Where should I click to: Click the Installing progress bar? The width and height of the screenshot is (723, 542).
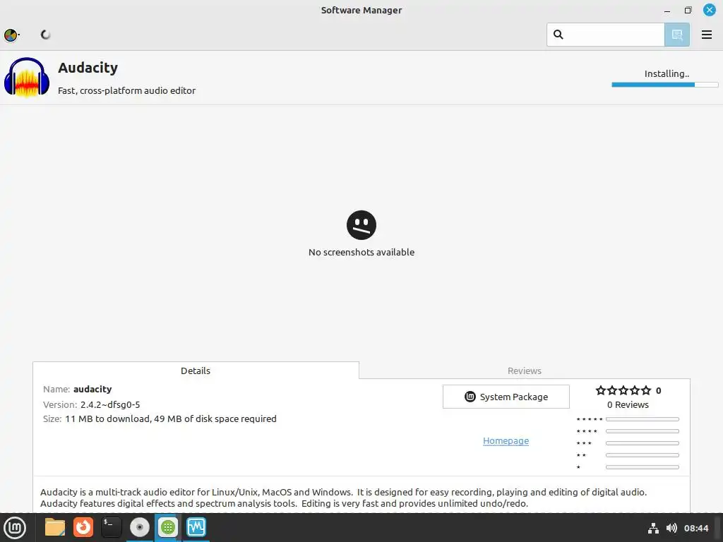point(664,85)
